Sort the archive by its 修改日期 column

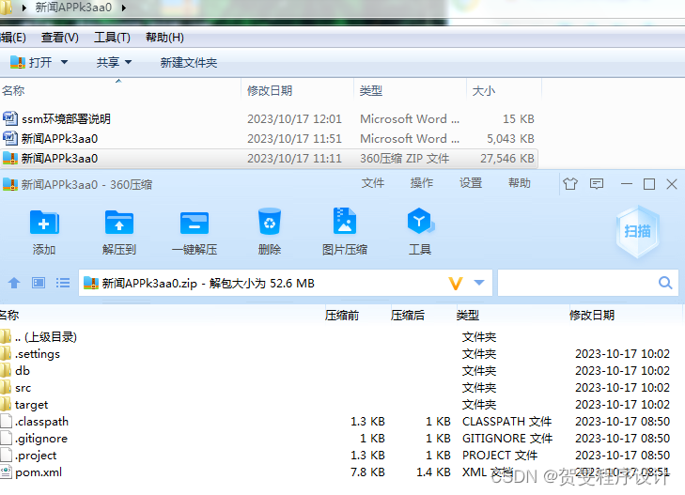tap(592, 316)
